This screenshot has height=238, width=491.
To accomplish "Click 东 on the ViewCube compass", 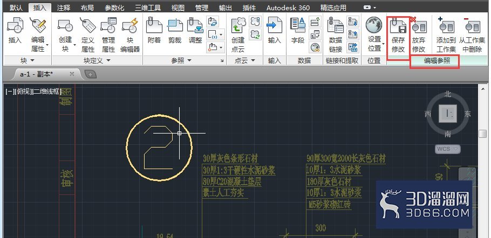I will 467,114.
